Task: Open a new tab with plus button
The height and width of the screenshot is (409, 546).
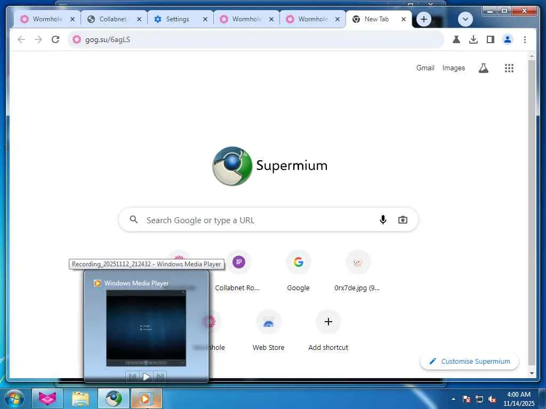Action: 423,19
